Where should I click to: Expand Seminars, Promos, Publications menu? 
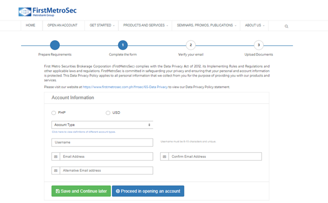[206, 25]
